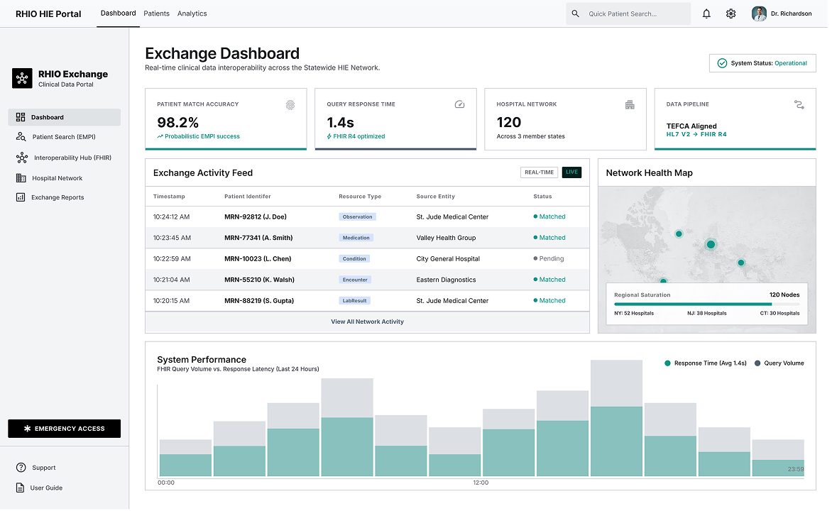This screenshot has height=511, width=832.
Task: Click the 10:24:12 AM timestamp
Action: coord(172,218)
